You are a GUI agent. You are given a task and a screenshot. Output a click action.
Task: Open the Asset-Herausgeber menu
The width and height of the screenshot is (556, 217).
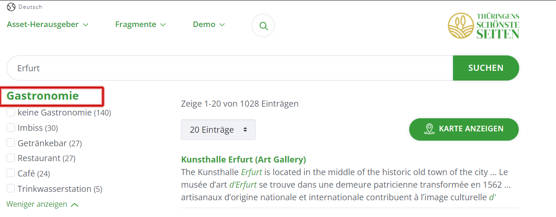click(48, 25)
